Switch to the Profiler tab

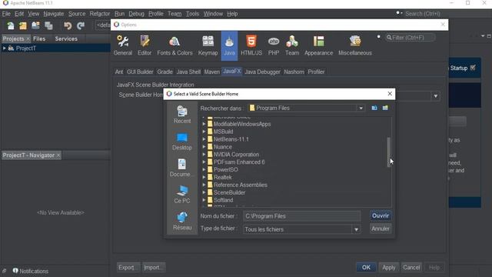pyautogui.click(x=316, y=72)
